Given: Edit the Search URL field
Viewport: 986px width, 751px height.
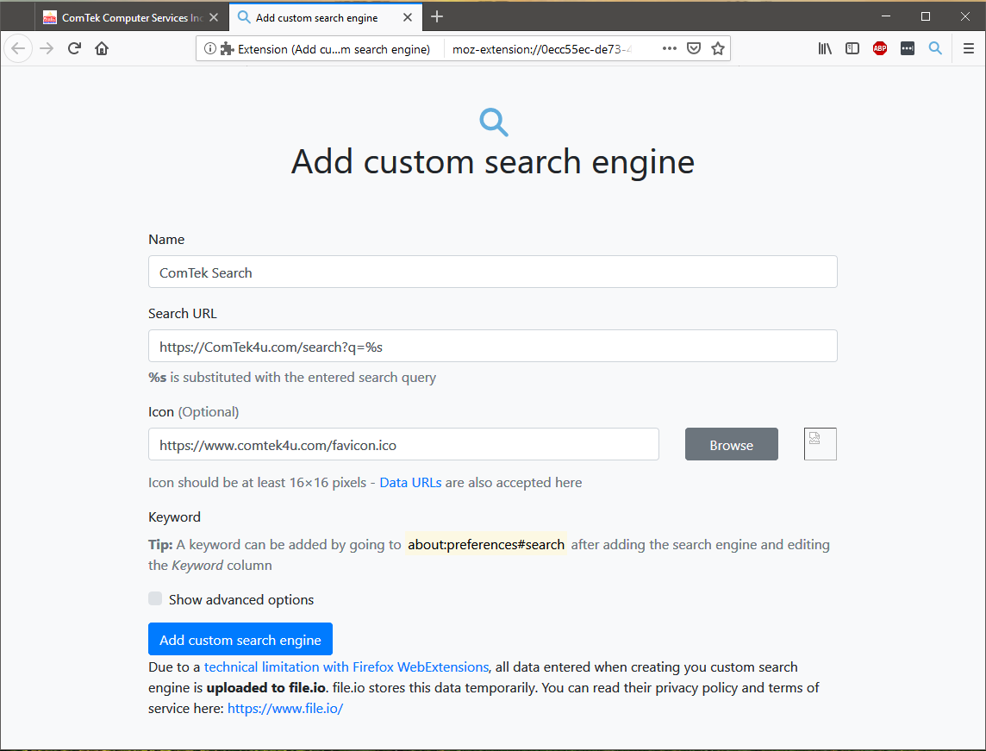Looking at the screenshot, I should [492, 346].
